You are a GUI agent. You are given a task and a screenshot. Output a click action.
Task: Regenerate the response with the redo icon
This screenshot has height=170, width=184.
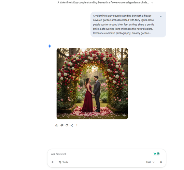[x=67, y=125]
